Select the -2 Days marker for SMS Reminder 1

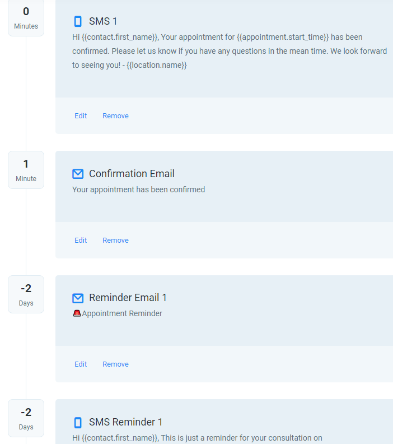pyautogui.click(x=26, y=418)
